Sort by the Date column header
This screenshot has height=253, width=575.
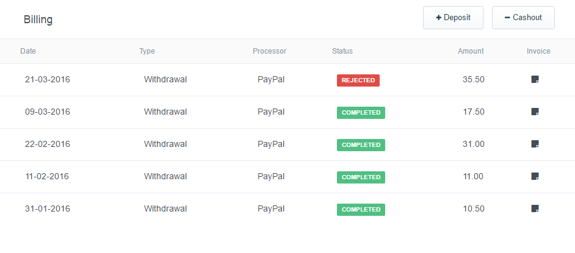[x=28, y=51]
